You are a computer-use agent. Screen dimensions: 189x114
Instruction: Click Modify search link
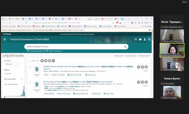119,56
